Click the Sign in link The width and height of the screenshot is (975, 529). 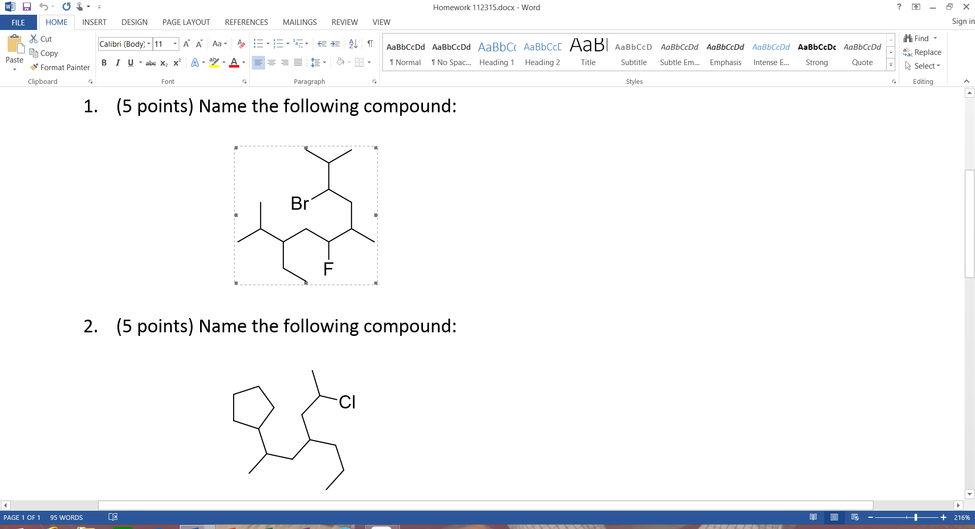[962, 21]
